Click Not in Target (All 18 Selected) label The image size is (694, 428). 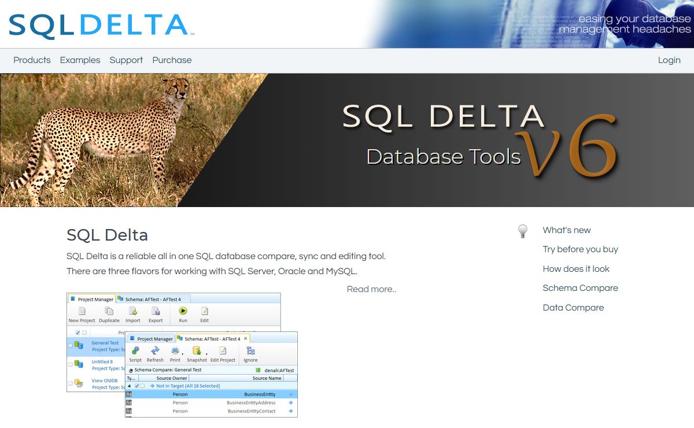[x=188, y=386]
